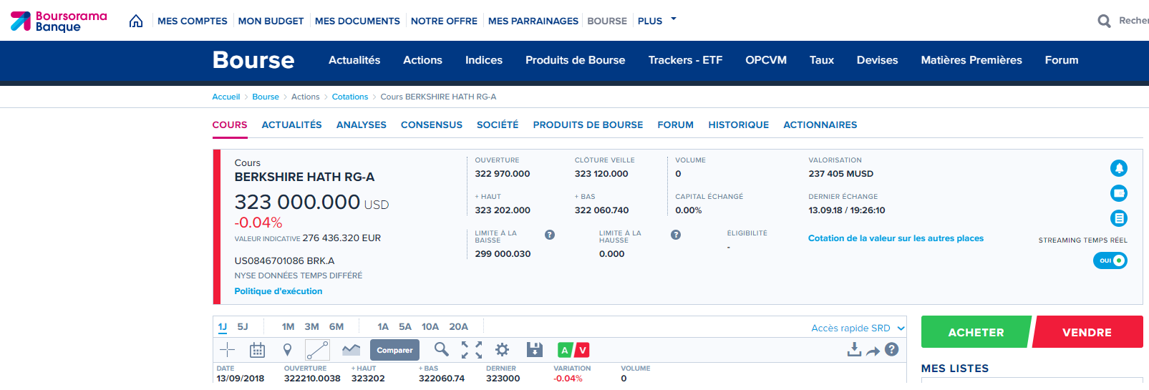Click the chart help question mark icon
Screen dimensions: 1149x390
(891, 349)
